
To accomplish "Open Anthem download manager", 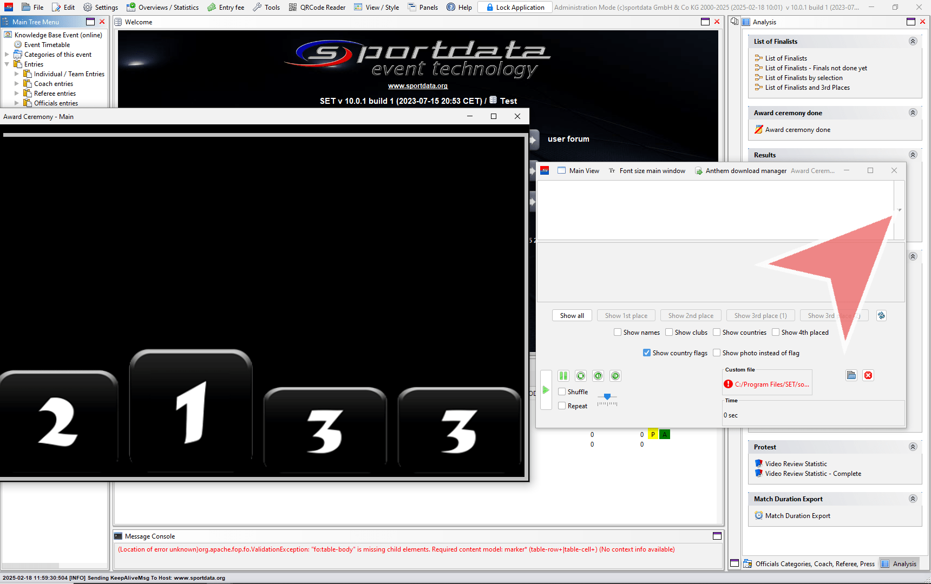I will click(x=740, y=171).
